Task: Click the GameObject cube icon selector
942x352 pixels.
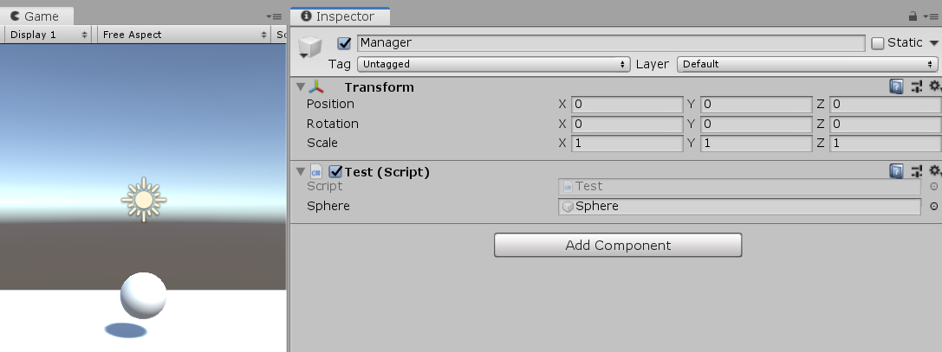Action: (309, 48)
